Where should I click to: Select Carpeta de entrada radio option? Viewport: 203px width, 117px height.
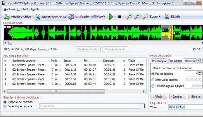[x=5, y=102]
